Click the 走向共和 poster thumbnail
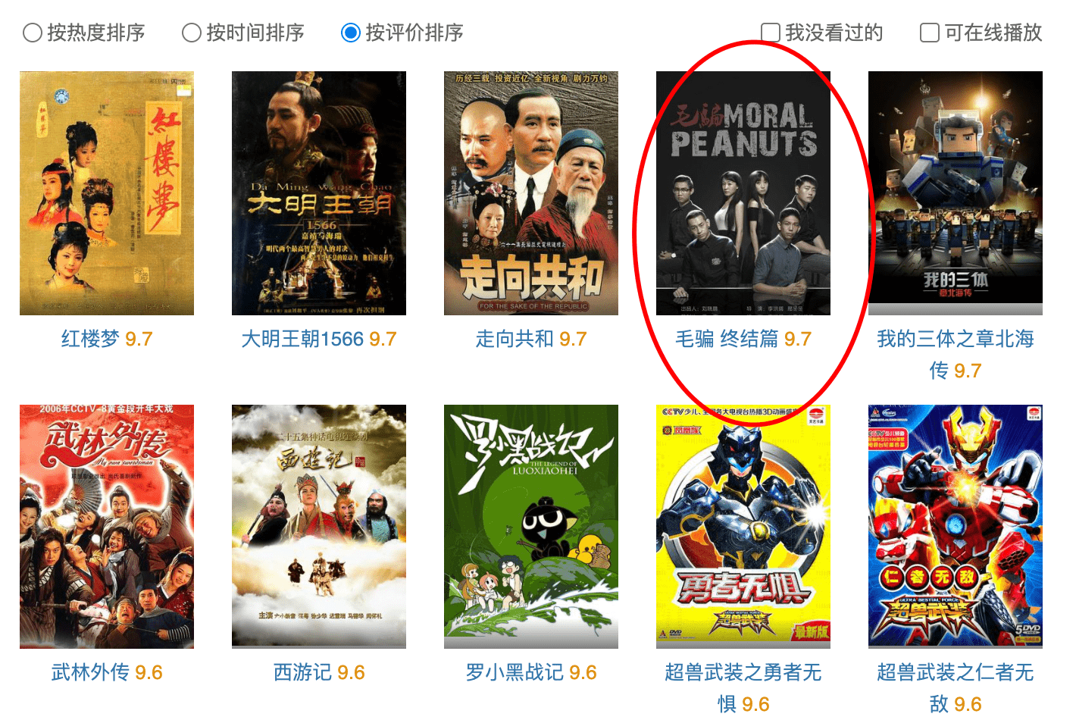1076x720 pixels. pos(531,193)
